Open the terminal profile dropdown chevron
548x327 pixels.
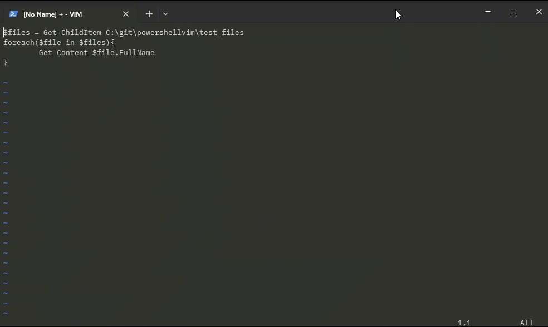[x=165, y=13]
